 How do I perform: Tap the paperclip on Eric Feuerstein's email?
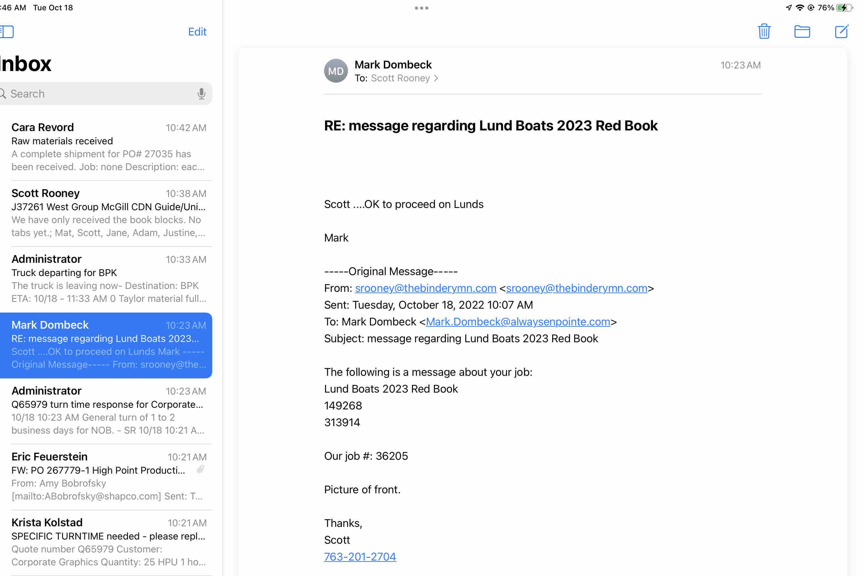(200, 469)
